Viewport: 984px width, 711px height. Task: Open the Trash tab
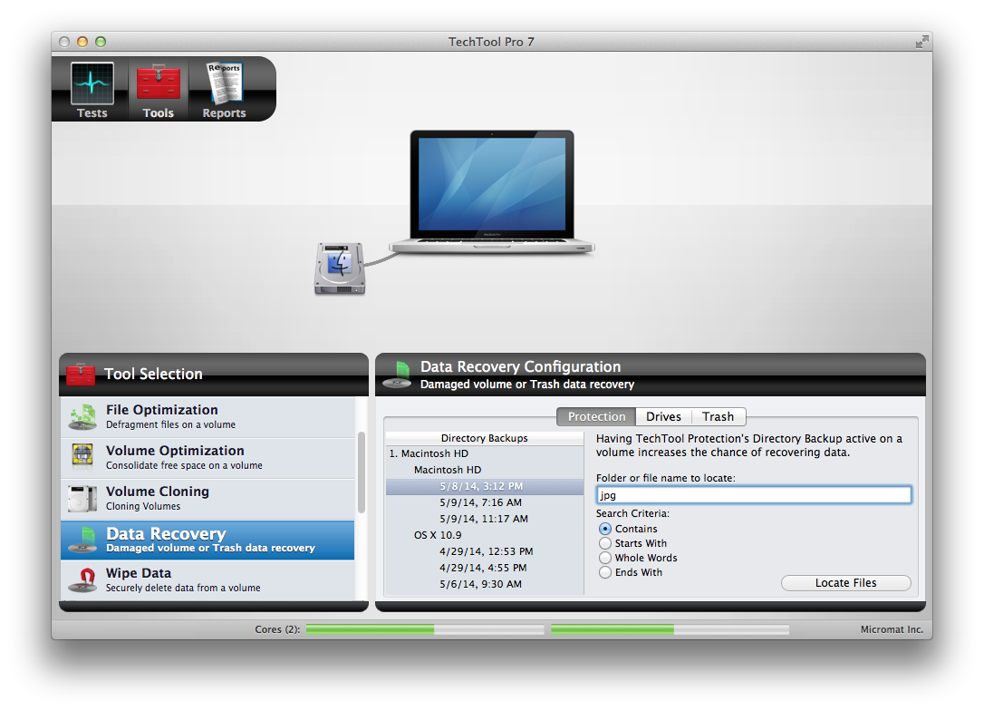718,416
